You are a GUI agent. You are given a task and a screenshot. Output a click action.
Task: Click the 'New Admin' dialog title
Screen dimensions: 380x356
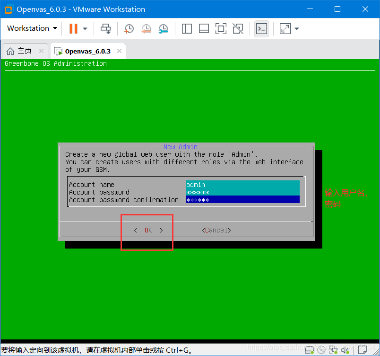[x=181, y=147]
